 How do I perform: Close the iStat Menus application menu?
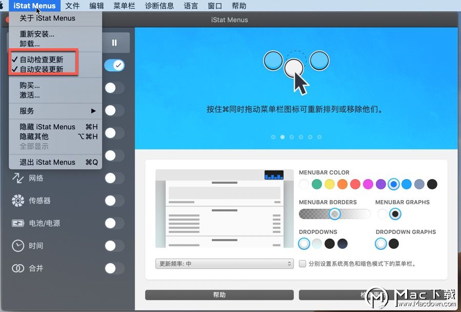34,6
